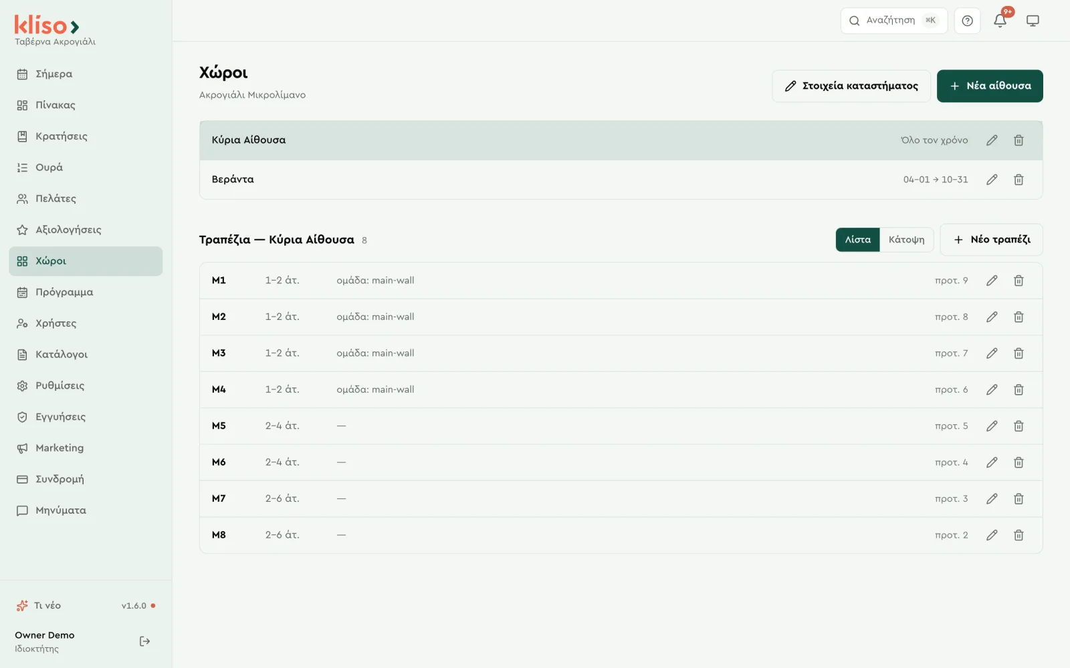Edit table M6
1070x668 pixels.
point(992,462)
